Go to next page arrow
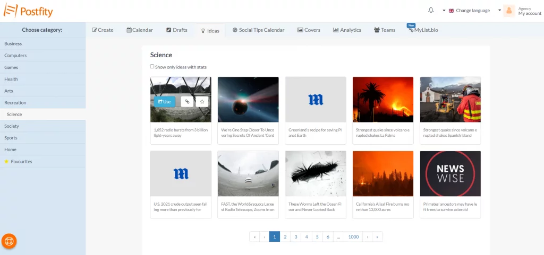 coord(368,236)
